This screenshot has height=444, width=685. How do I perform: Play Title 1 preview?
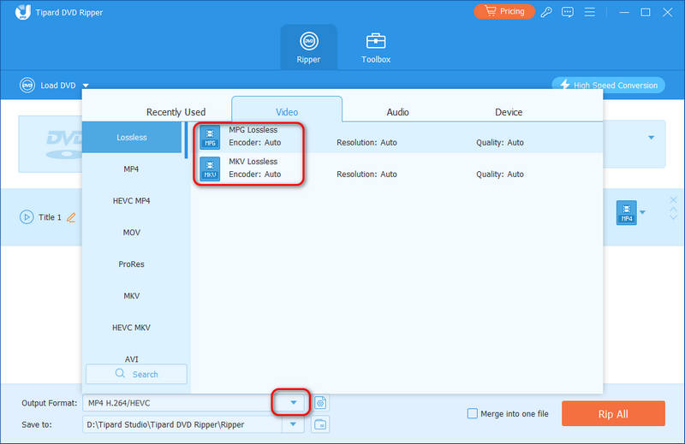point(27,217)
